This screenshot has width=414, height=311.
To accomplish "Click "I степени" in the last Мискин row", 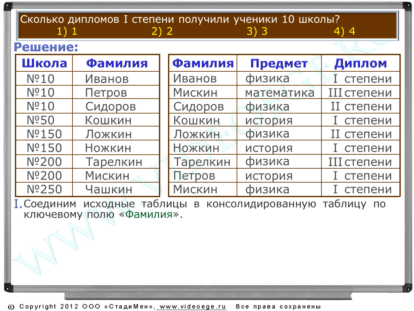I will [x=362, y=189].
